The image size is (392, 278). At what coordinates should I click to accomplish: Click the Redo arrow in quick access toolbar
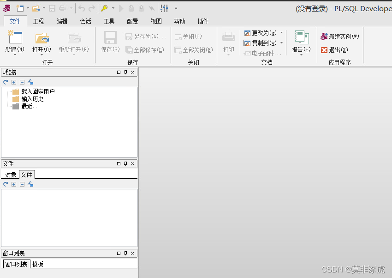click(x=92, y=8)
